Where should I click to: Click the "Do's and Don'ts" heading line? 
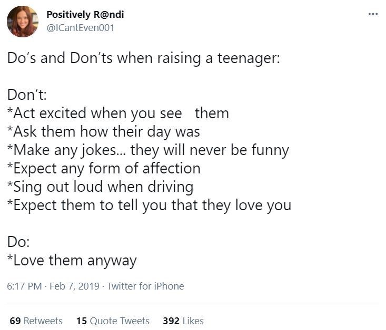143,57
